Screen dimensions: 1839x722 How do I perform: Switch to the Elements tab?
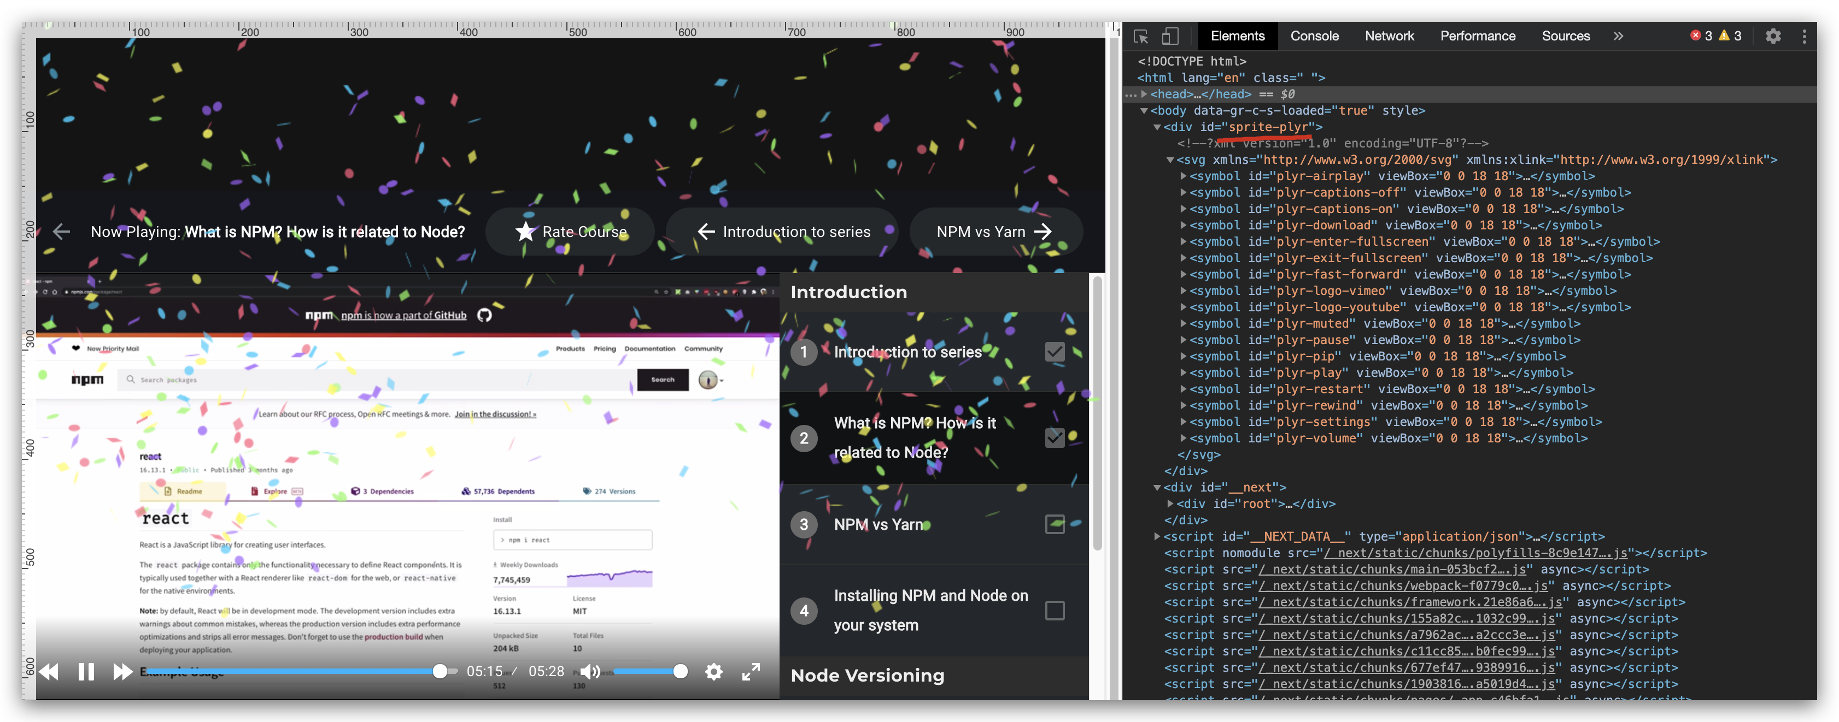click(x=1237, y=35)
